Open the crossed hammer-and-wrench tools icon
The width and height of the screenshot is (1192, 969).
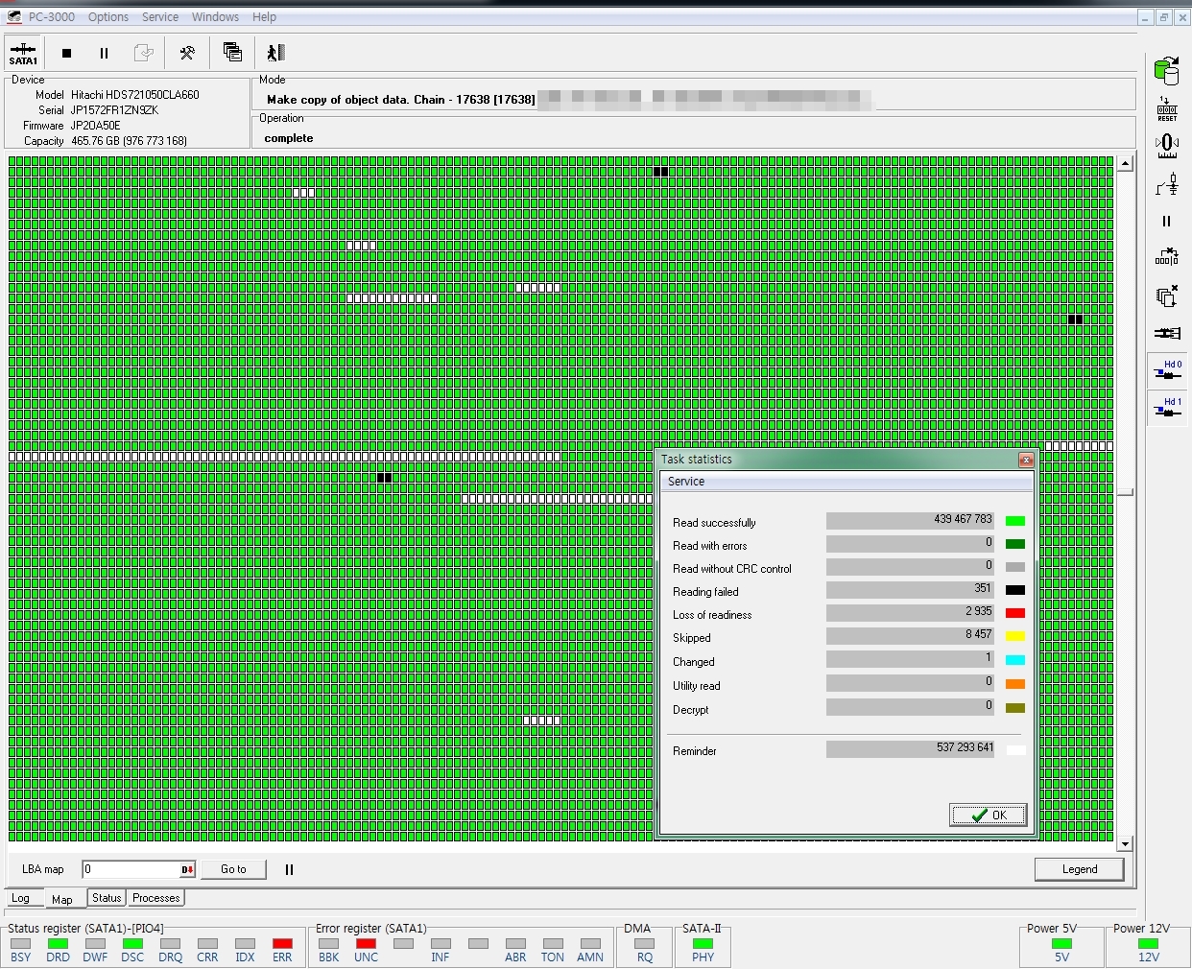click(187, 53)
